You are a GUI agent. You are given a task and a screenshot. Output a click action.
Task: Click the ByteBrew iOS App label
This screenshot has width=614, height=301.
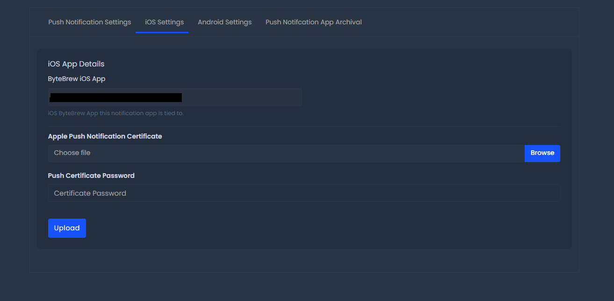[77, 79]
